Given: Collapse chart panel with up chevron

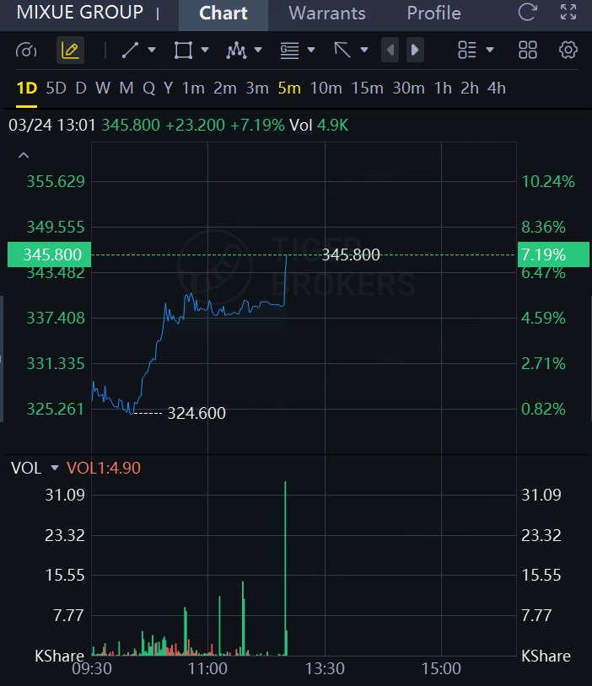Looking at the screenshot, I should (24, 155).
